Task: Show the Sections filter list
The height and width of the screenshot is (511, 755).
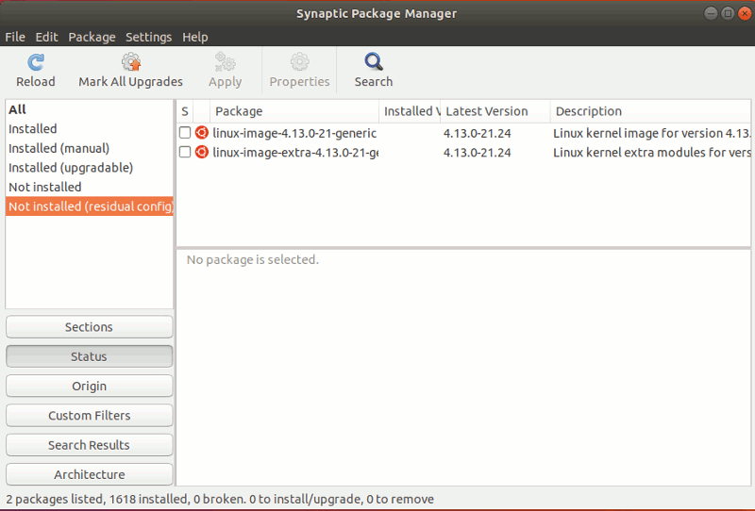Action: click(x=89, y=327)
